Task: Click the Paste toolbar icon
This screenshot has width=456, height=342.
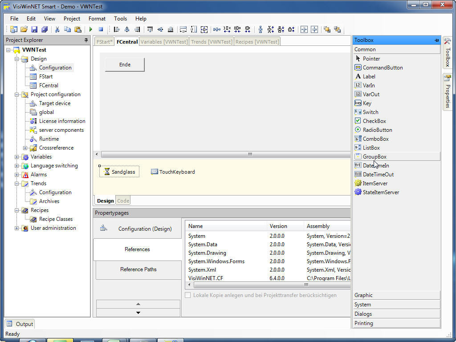Action: 77,28
